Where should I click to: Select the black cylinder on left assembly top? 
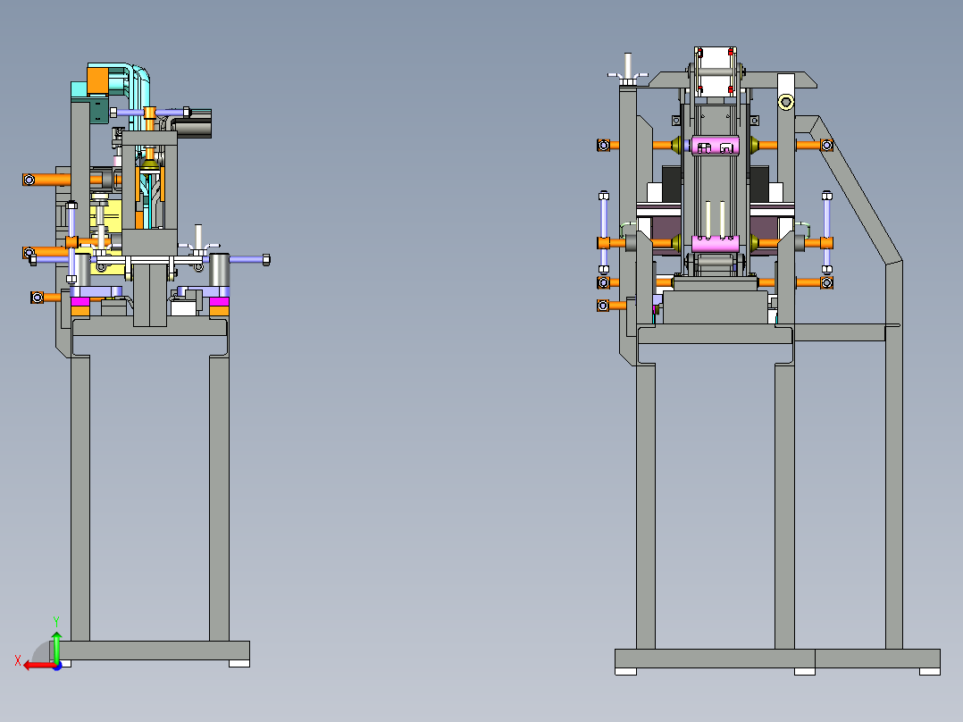192,129
